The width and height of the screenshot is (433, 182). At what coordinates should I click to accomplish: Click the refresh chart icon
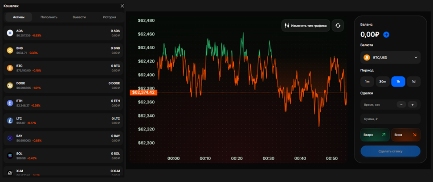[338, 26]
